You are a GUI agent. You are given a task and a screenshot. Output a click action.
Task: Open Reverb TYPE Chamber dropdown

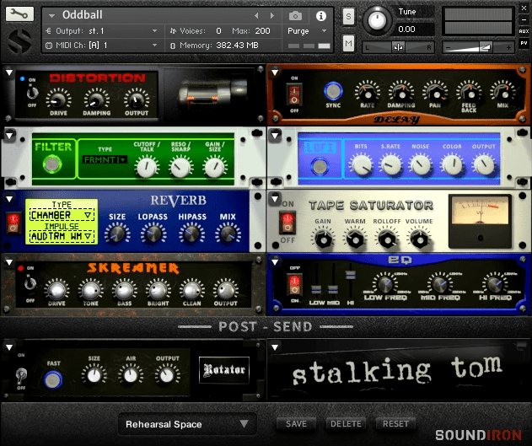click(x=62, y=215)
